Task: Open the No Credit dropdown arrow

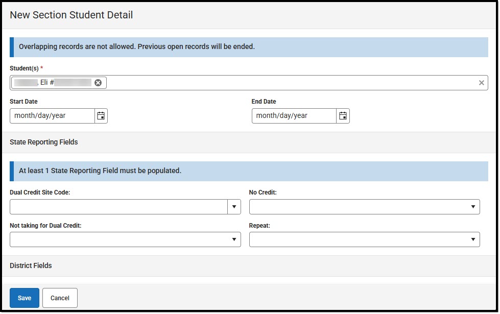Action: click(x=473, y=207)
